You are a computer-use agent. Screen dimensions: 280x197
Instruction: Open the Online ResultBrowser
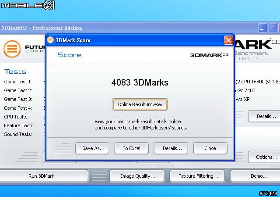tap(140, 104)
